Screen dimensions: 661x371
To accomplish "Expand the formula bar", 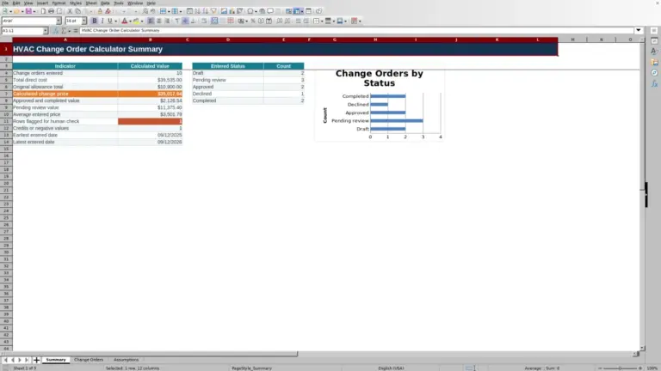I will coord(639,30).
